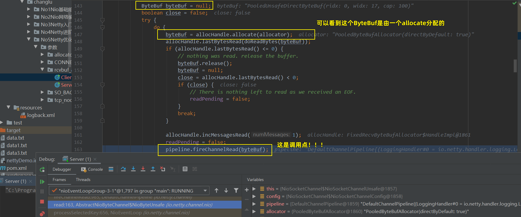Click the Step Out upward arrow icon
The image size is (521, 217).
(153, 169)
